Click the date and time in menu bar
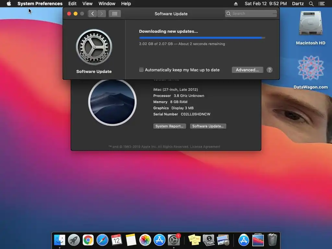 (x=266, y=4)
